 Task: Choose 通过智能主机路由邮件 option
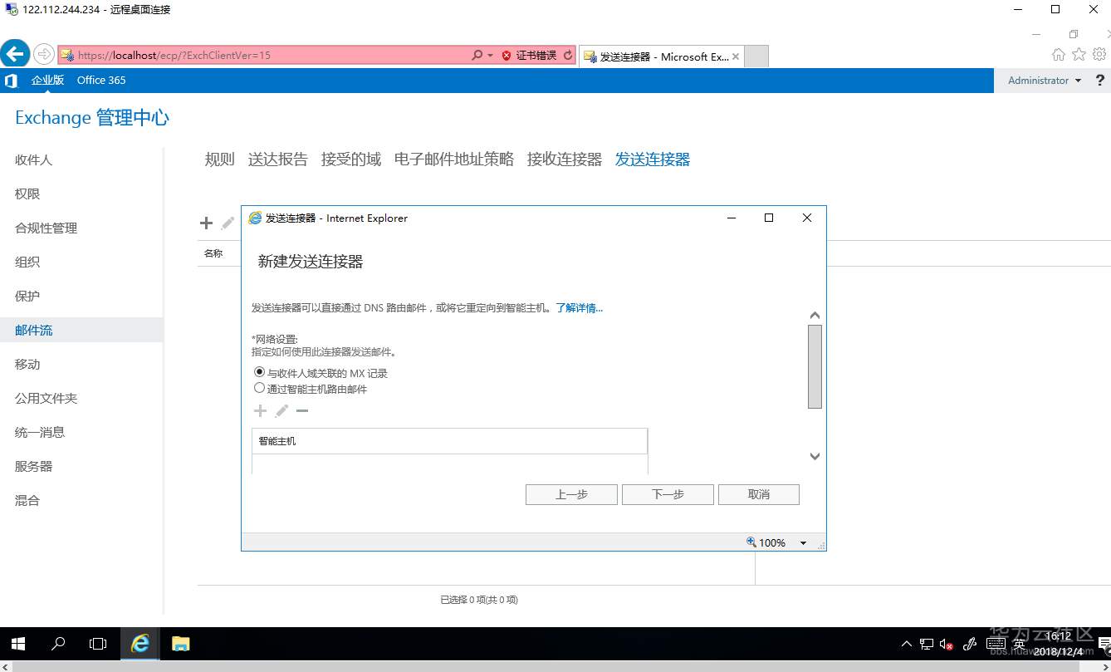pos(259,387)
